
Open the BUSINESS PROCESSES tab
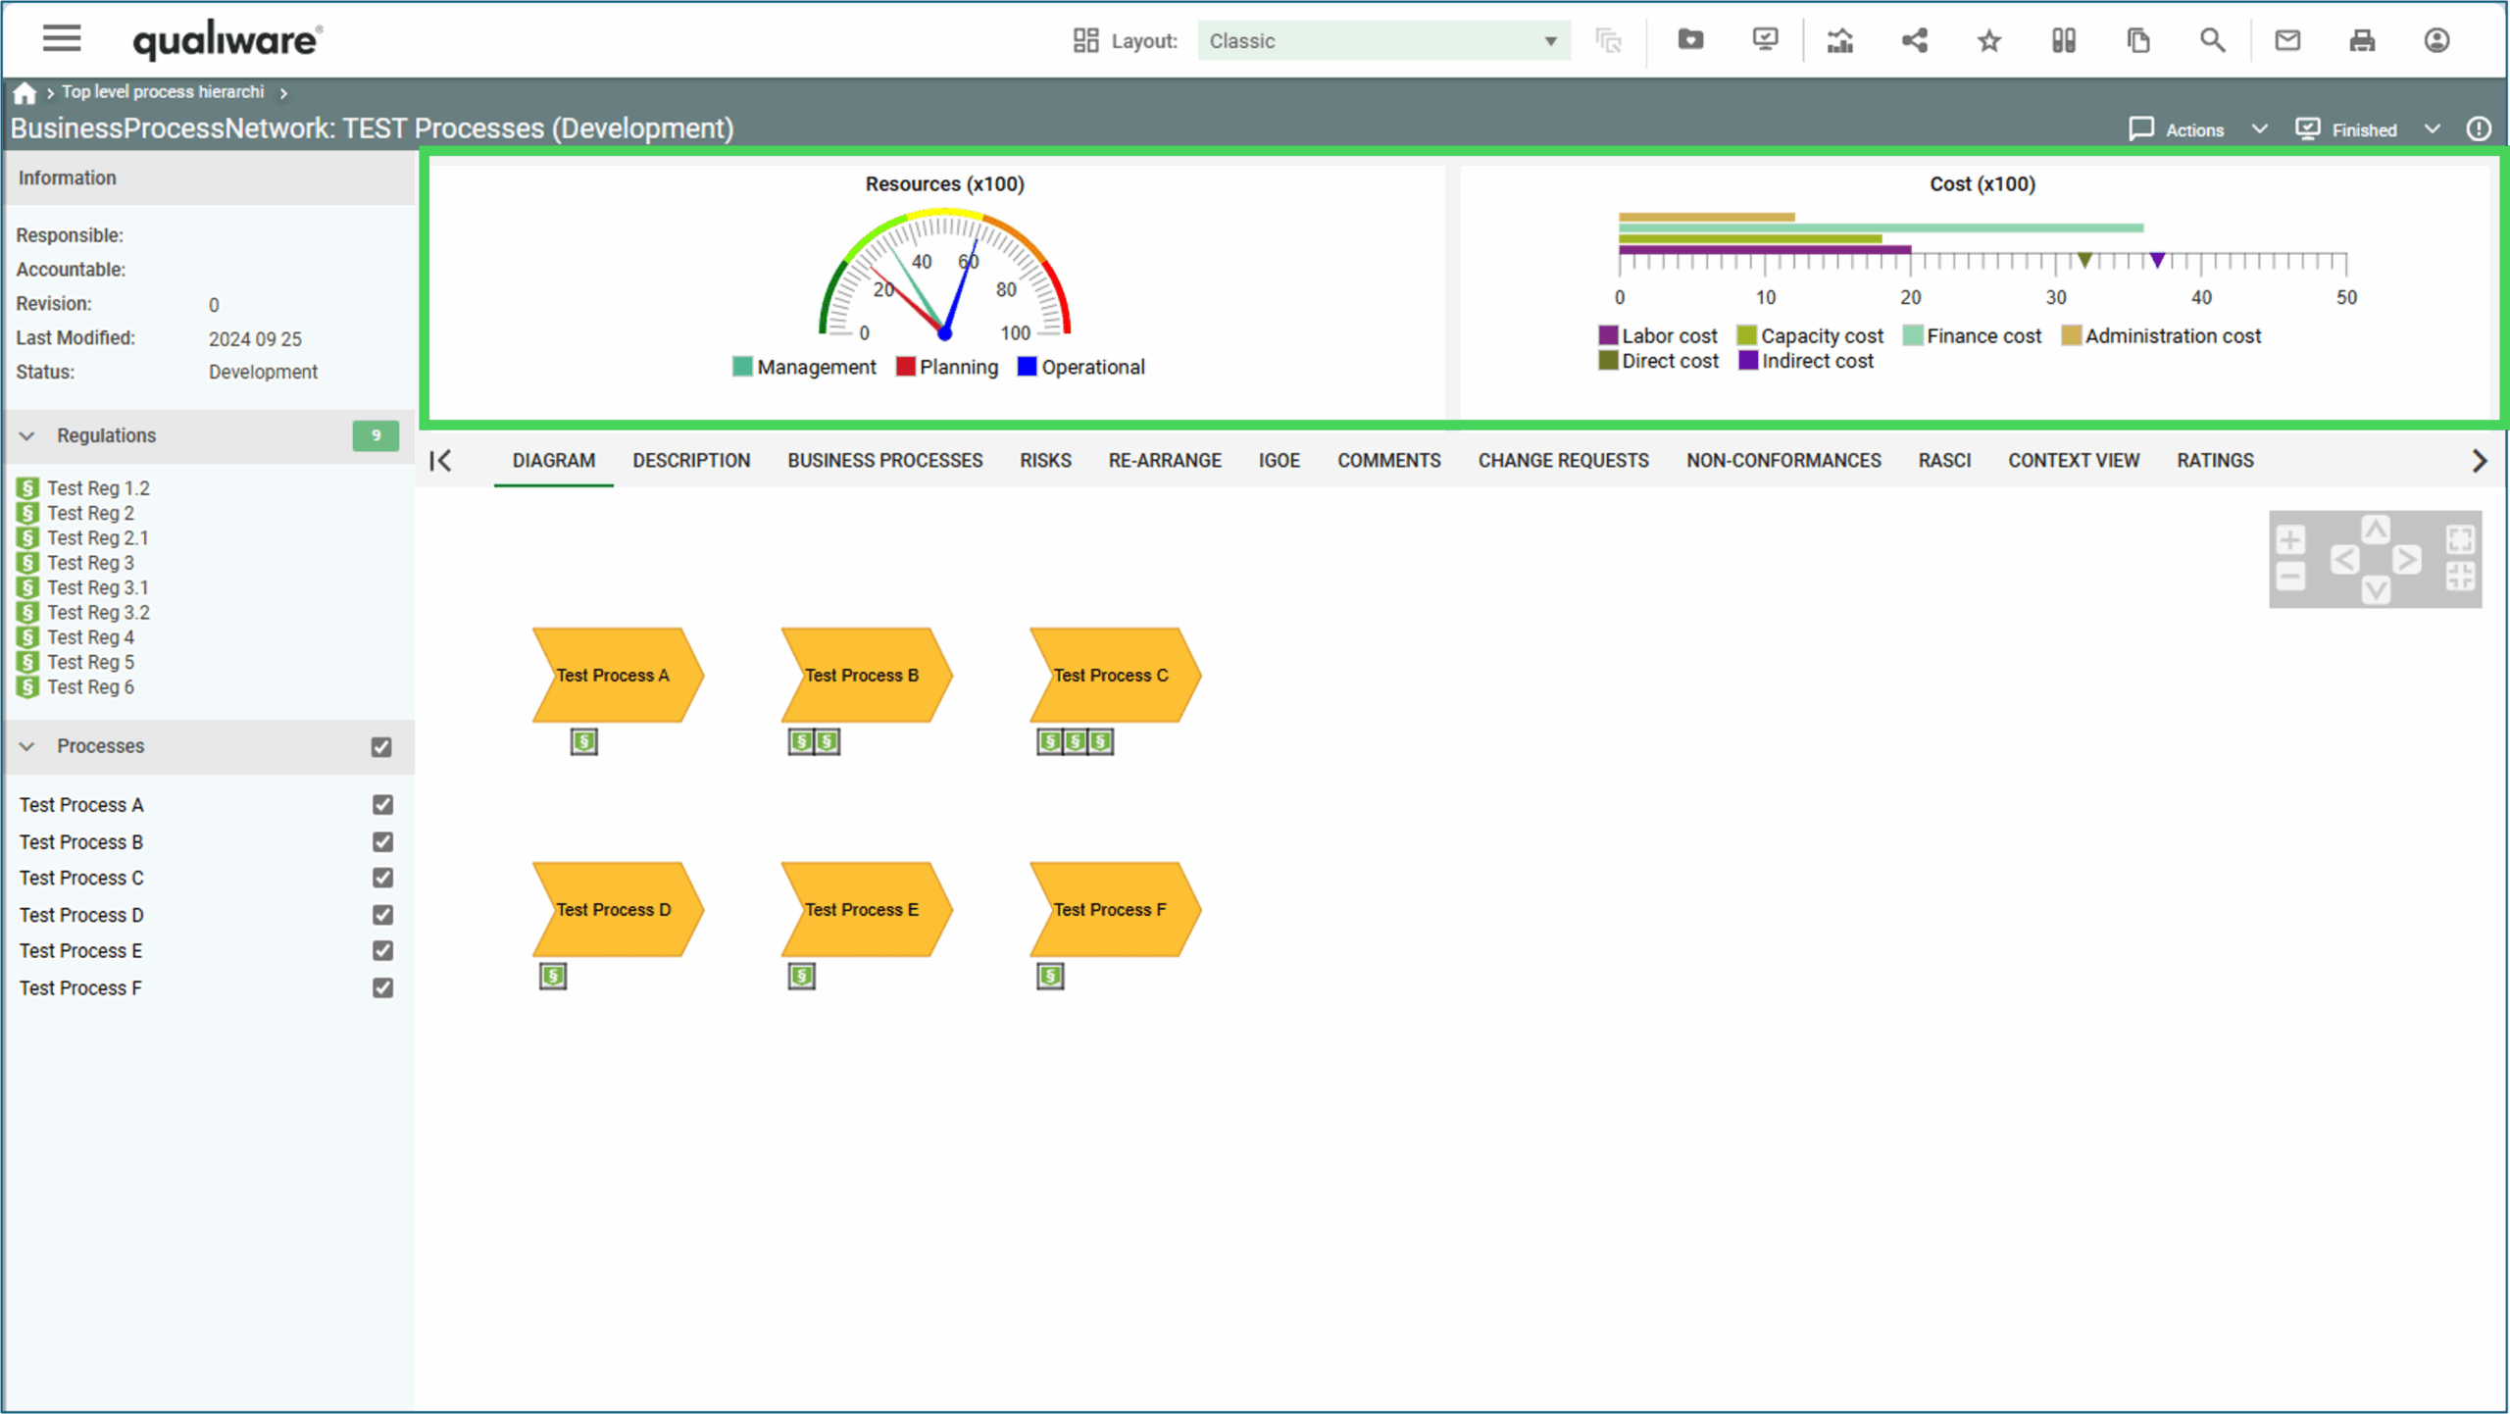click(x=884, y=461)
